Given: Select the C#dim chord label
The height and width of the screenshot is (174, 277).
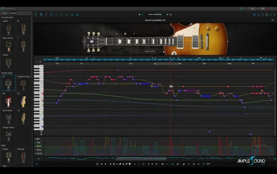Looking at the screenshot, I should (230, 64).
